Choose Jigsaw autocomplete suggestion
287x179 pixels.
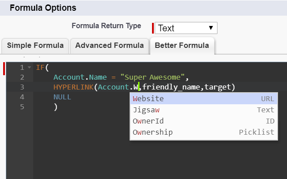point(204,110)
